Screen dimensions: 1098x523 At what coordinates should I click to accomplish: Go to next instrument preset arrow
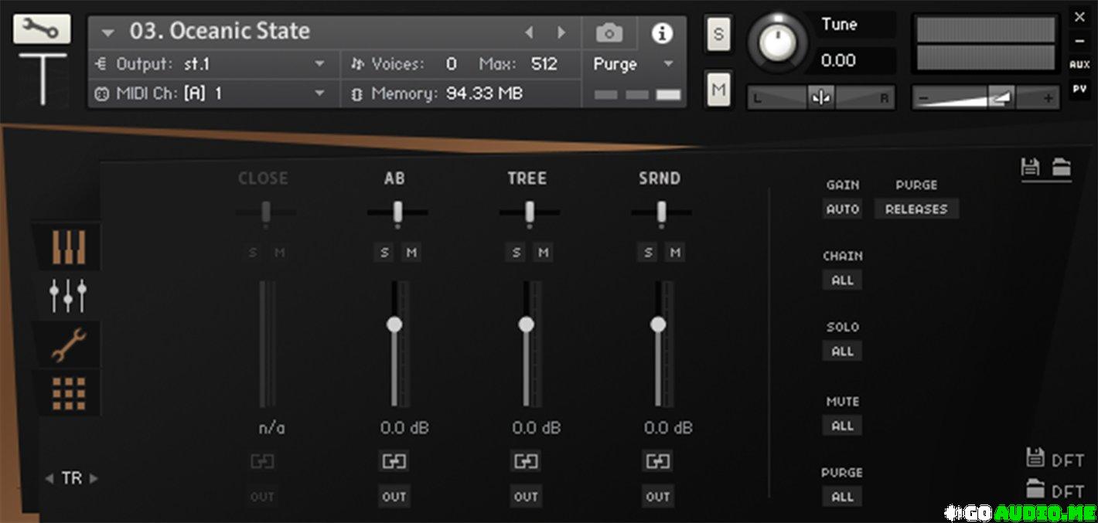pyautogui.click(x=561, y=32)
